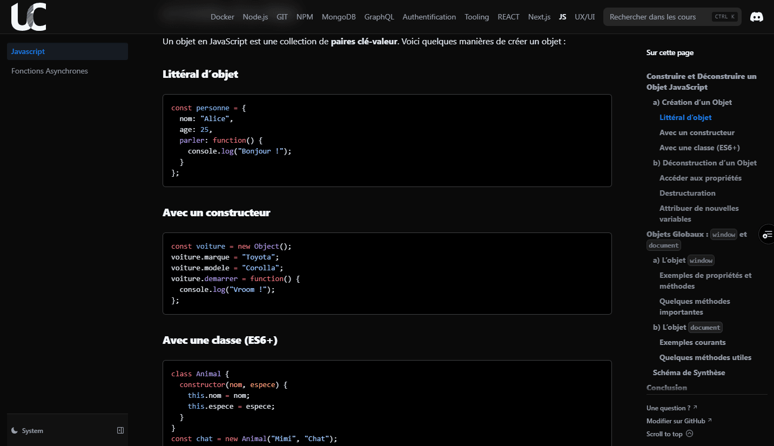Jump to 'Quelques méthodes utiles'
Screen dimensions: 774x446
705,357
